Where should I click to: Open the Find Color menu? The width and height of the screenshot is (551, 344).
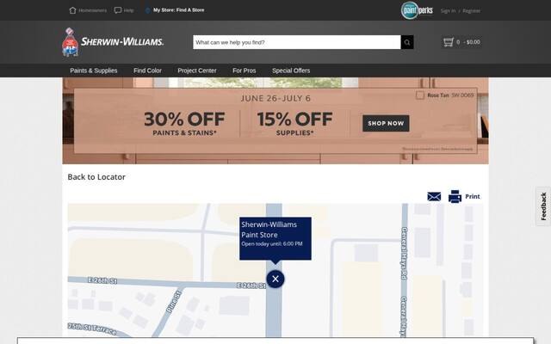click(x=147, y=71)
